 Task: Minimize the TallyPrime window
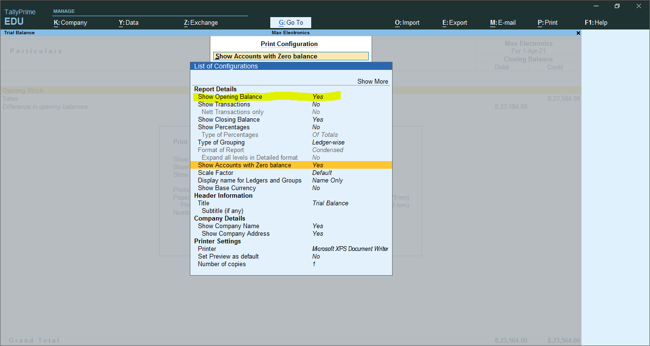[596, 6]
